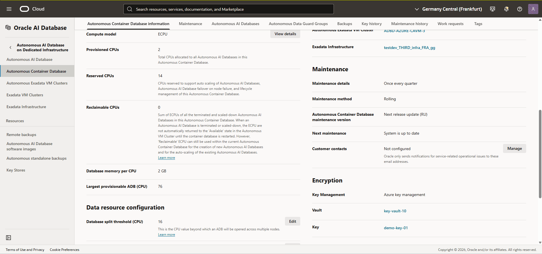This screenshot has width=542, height=254.
Task: Open the key-vault-10 vault link
Action: [395, 211]
